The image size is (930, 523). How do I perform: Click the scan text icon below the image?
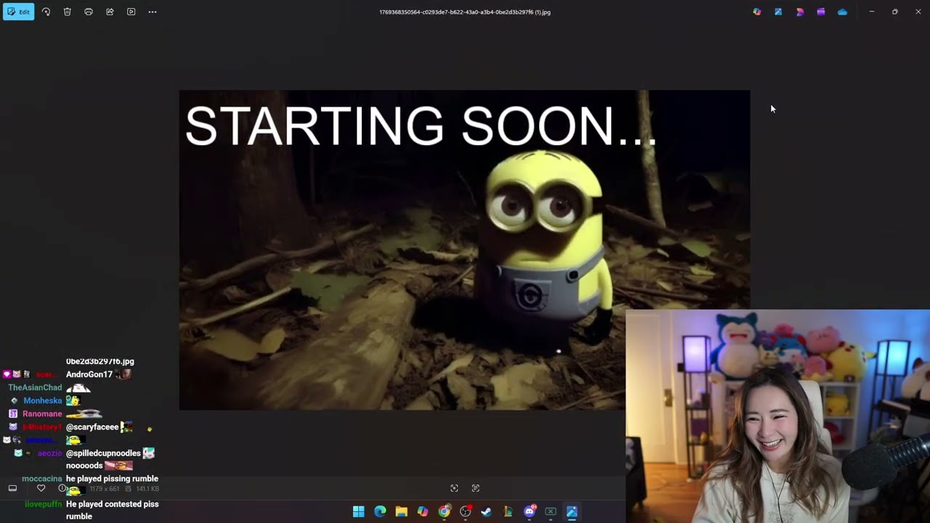[476, 488]
